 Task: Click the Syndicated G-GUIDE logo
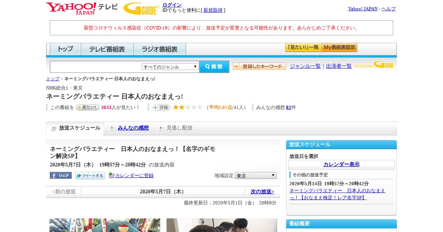pos(373,65)
